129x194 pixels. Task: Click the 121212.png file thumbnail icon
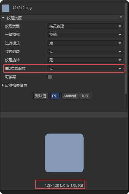click(x=6, y=8)
